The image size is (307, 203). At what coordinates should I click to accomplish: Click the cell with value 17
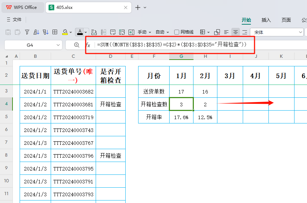pos(181,91)
